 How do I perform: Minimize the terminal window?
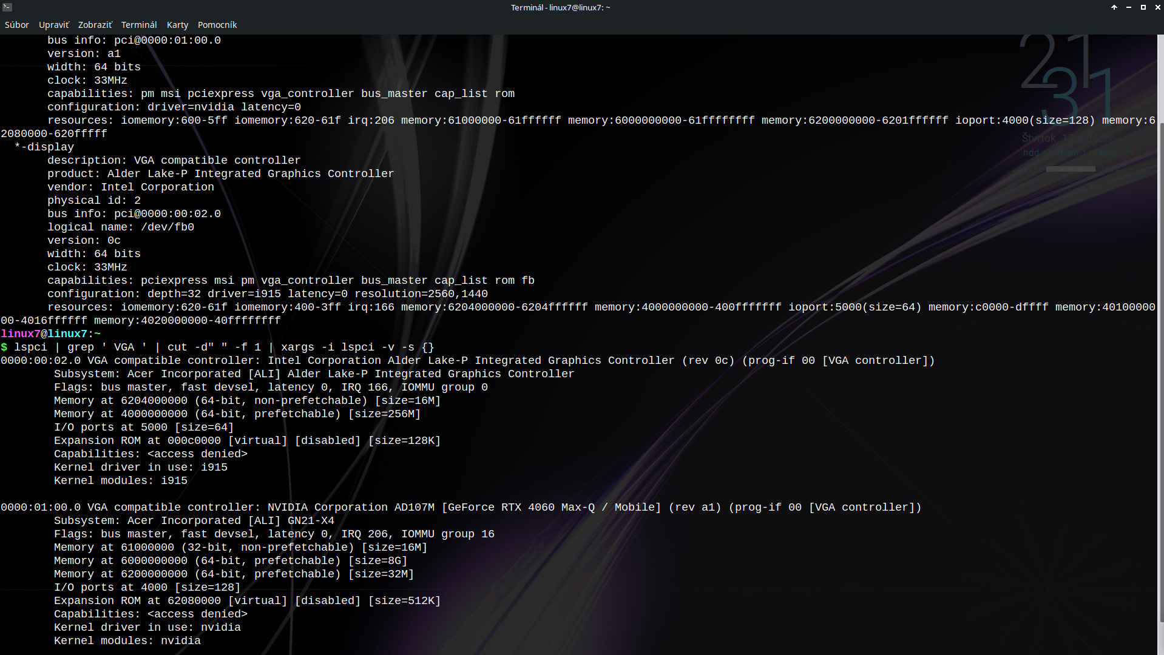(x=1128, y=7)
